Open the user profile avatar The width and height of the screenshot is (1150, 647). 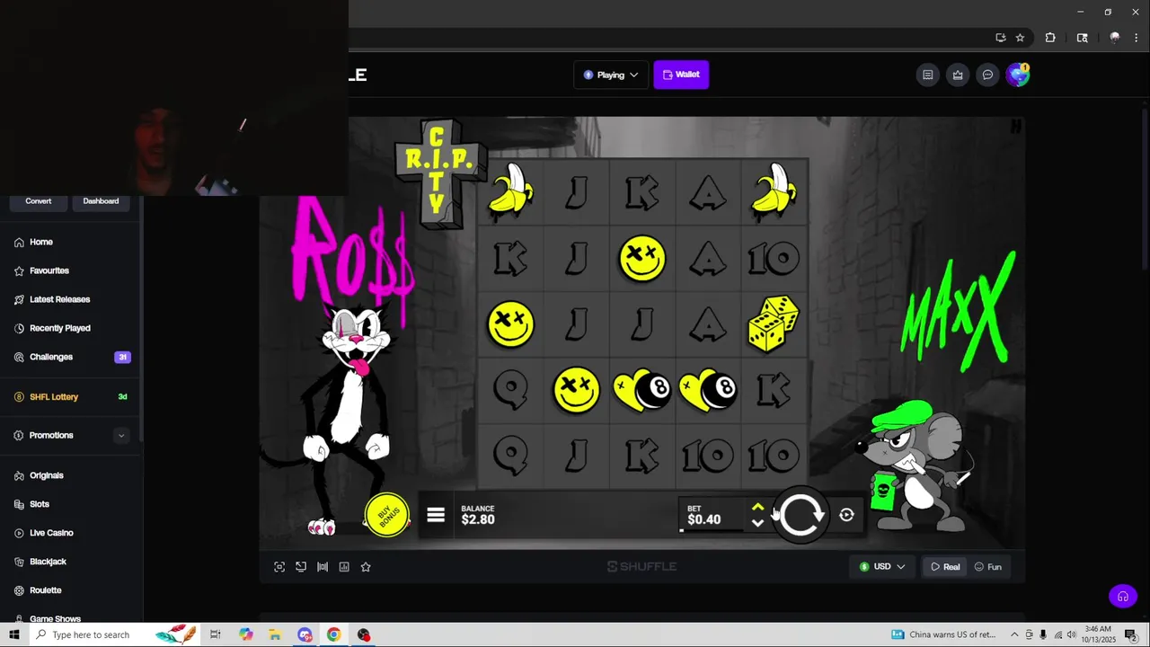point(1017,75)
